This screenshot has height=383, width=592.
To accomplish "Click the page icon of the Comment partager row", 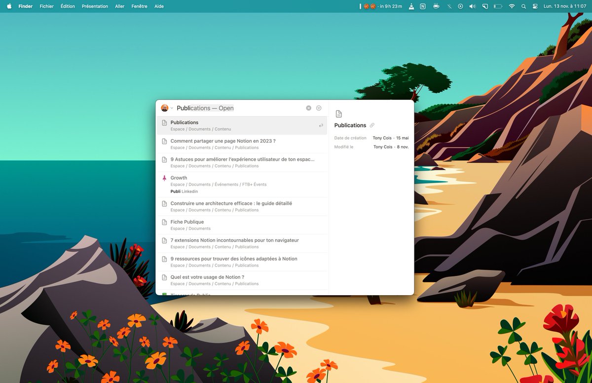I will tap(165, 141).
